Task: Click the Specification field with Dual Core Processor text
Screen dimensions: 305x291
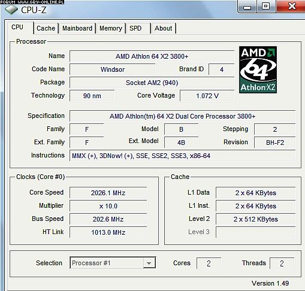Action: (182, 116)
